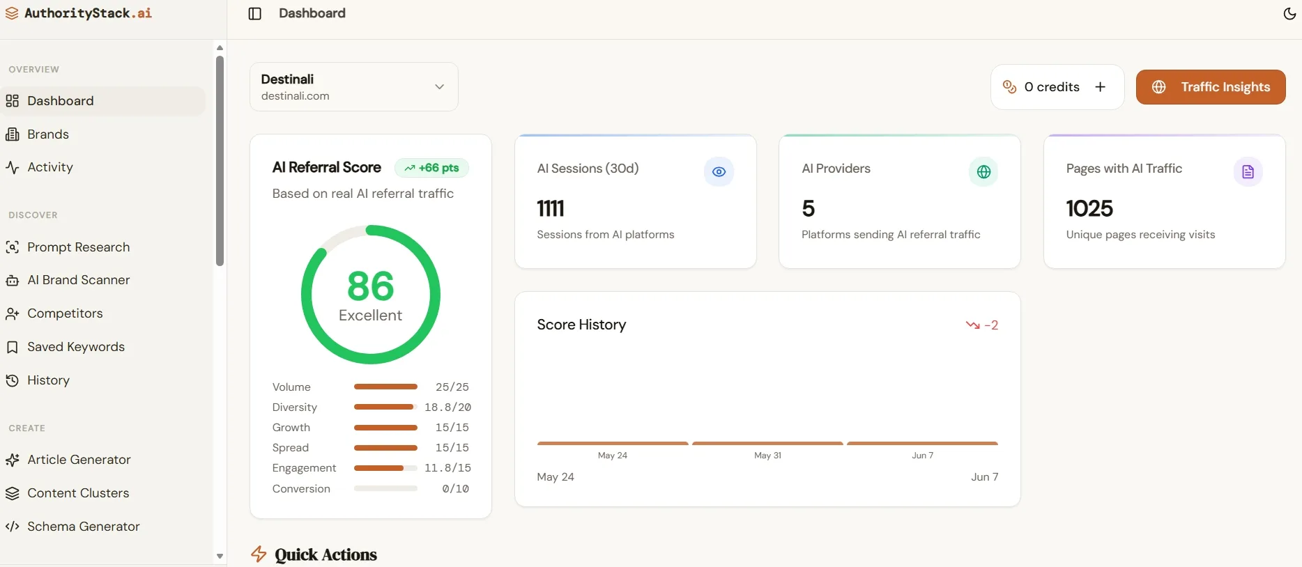Open Dashboard in sidebar

point(103,101)
